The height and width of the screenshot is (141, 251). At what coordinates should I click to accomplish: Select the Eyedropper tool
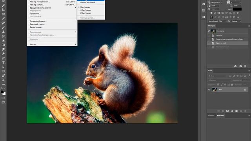coord(3,18)
